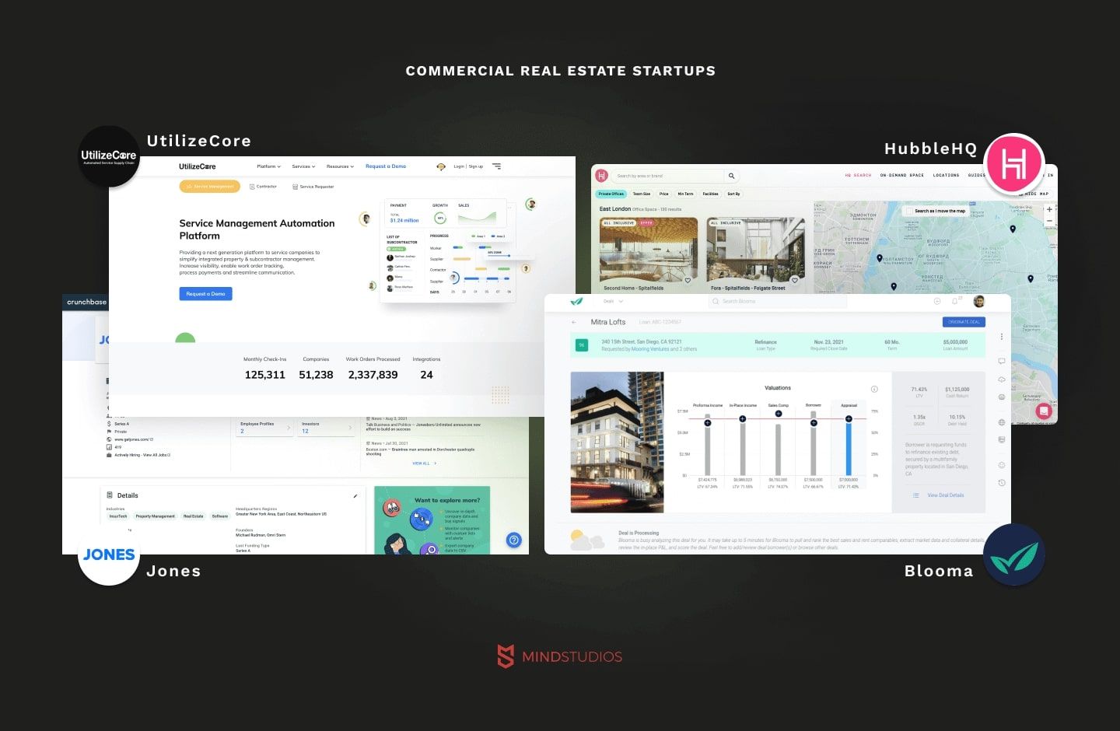Click View All link under Jones news
1120x731 pixels.
(x=424, y=463)
